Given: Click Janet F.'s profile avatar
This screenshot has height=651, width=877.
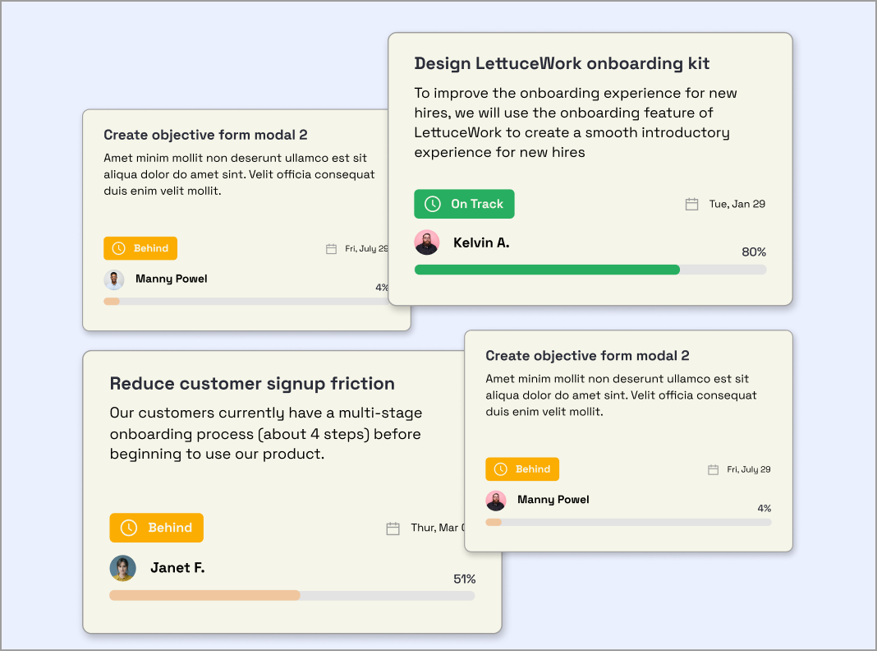Looking at the screenshot, I should [x=122, y=568].
